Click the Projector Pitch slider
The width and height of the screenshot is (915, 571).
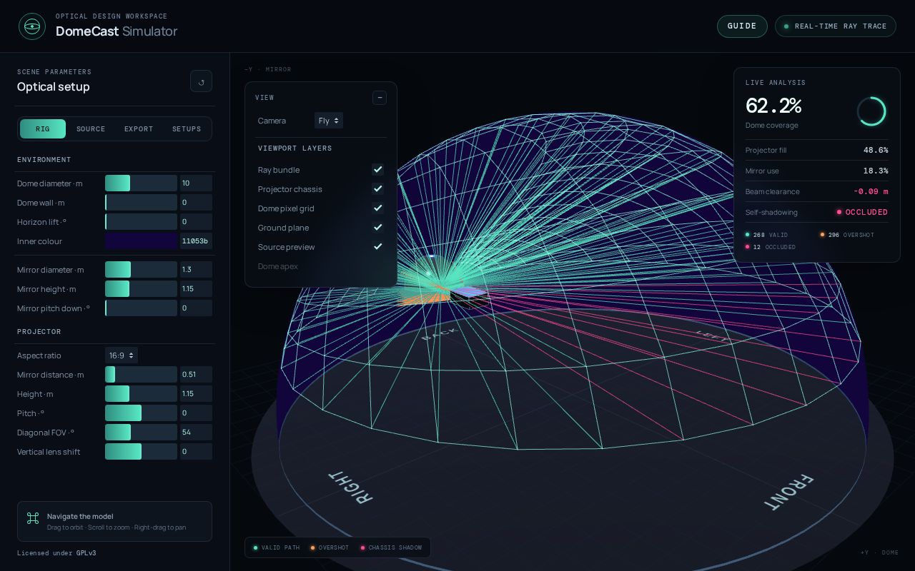coord(141,413)
